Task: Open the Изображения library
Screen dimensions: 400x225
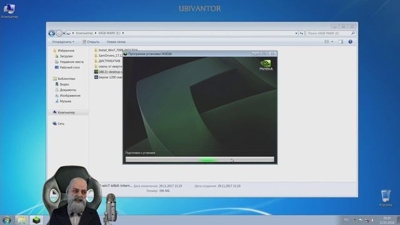Action: [70, 96]
